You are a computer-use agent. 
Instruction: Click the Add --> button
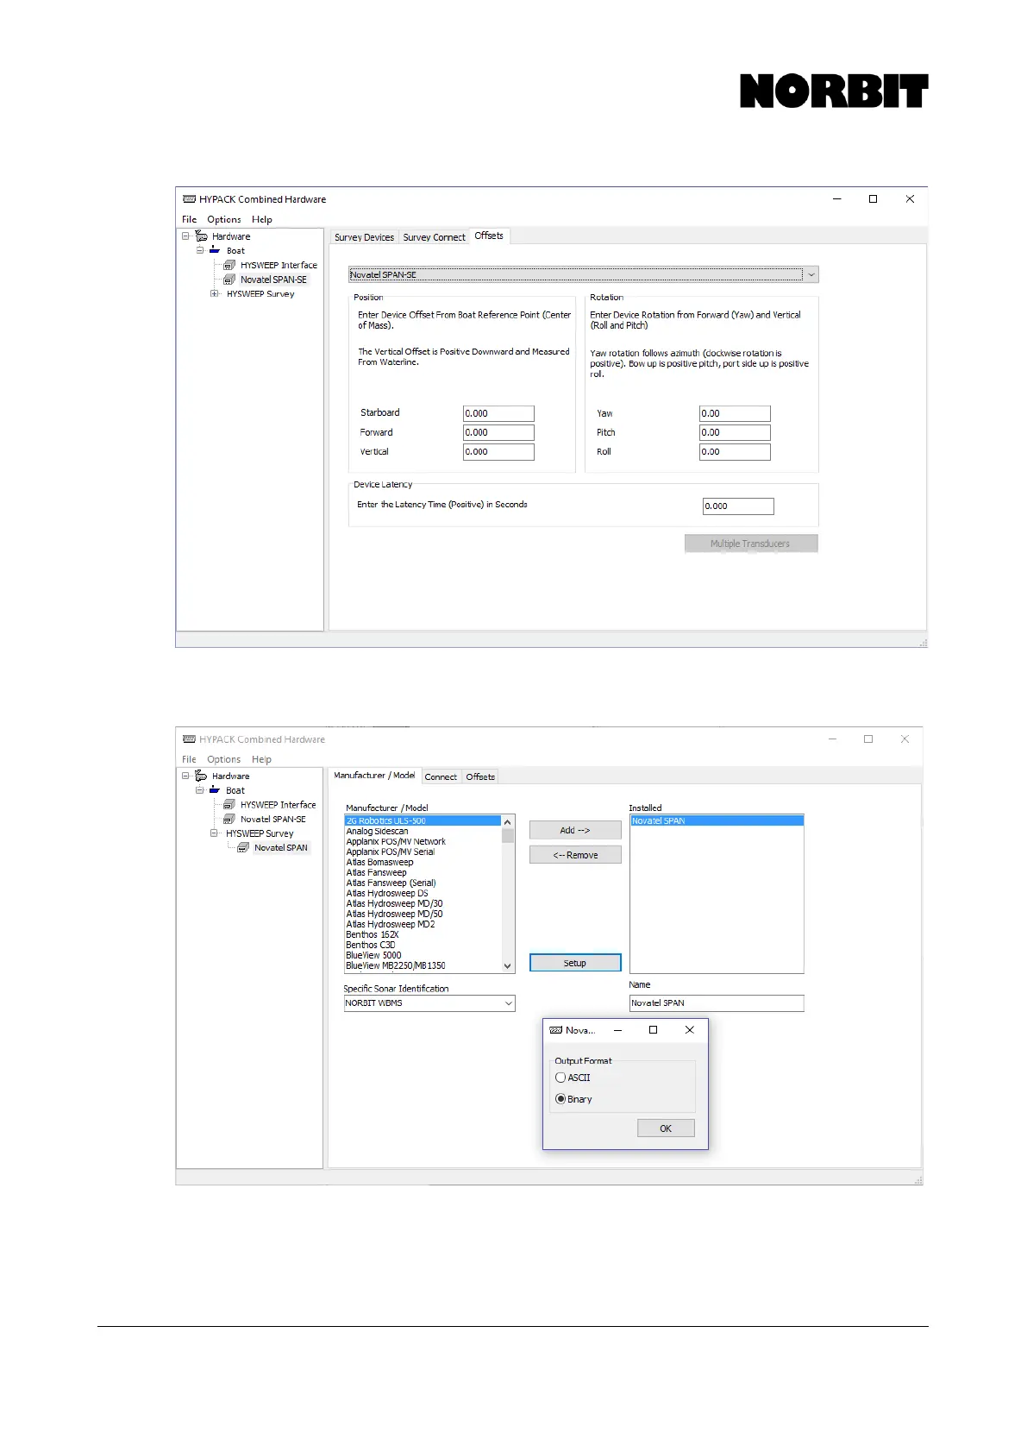[575, 830]
